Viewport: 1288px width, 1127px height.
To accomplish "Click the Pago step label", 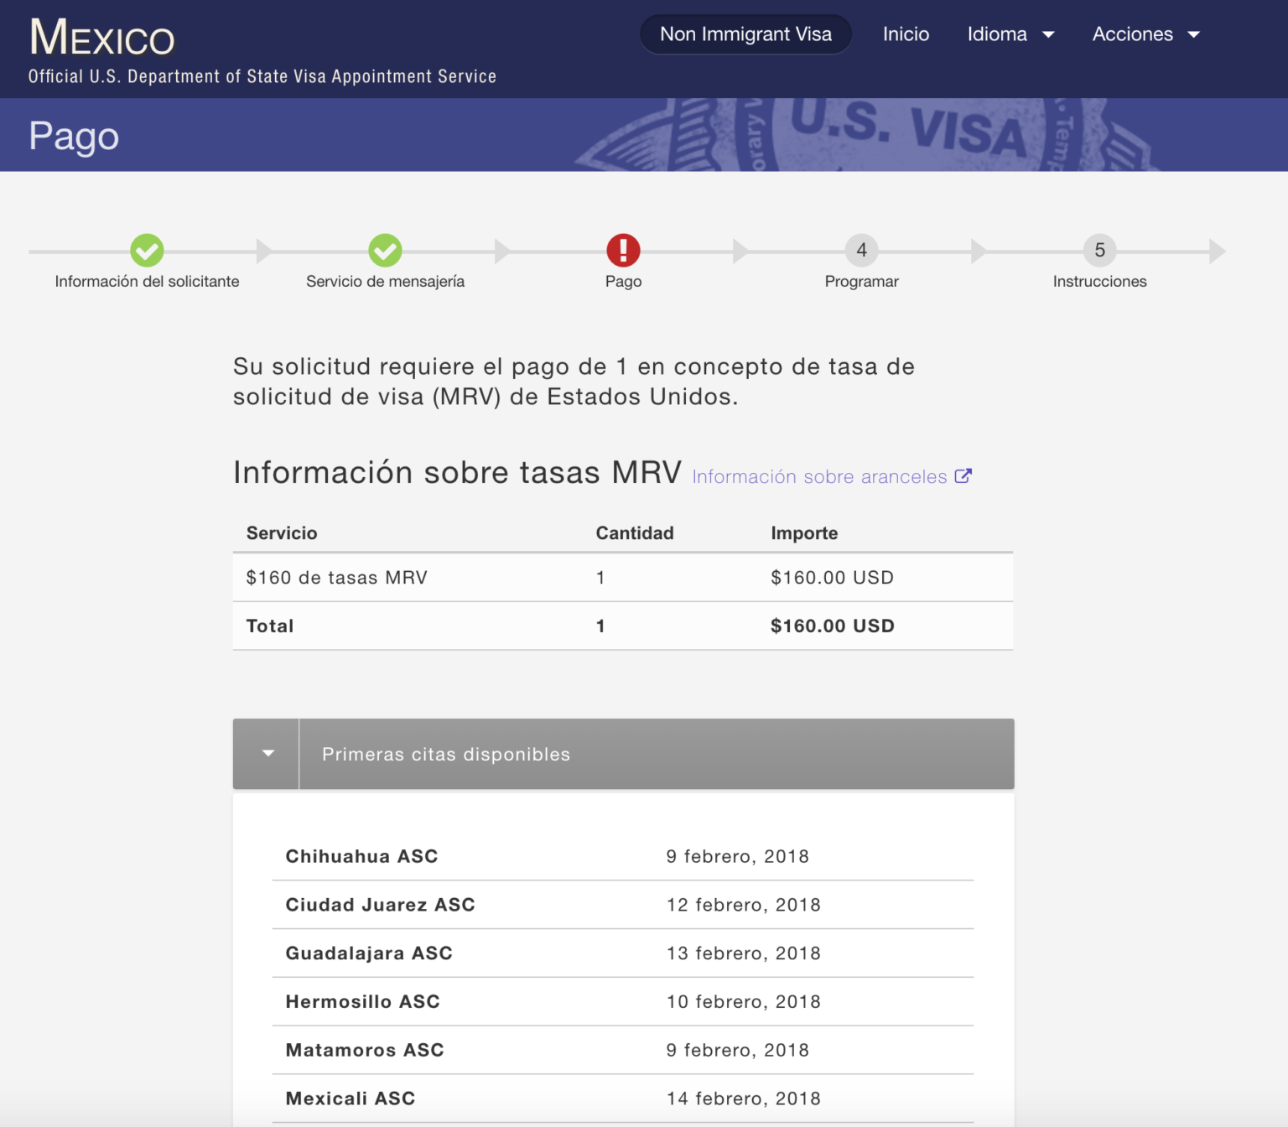I will click(x=623, y=282).
